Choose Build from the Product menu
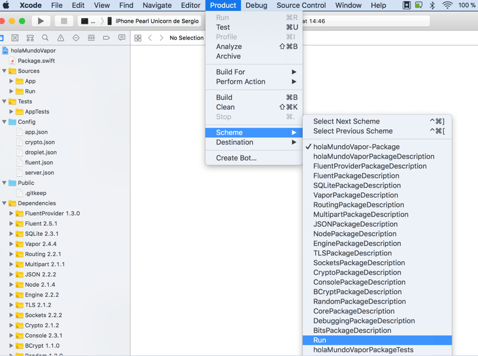This screenshot has width=478, height=356. click(254, 97)
